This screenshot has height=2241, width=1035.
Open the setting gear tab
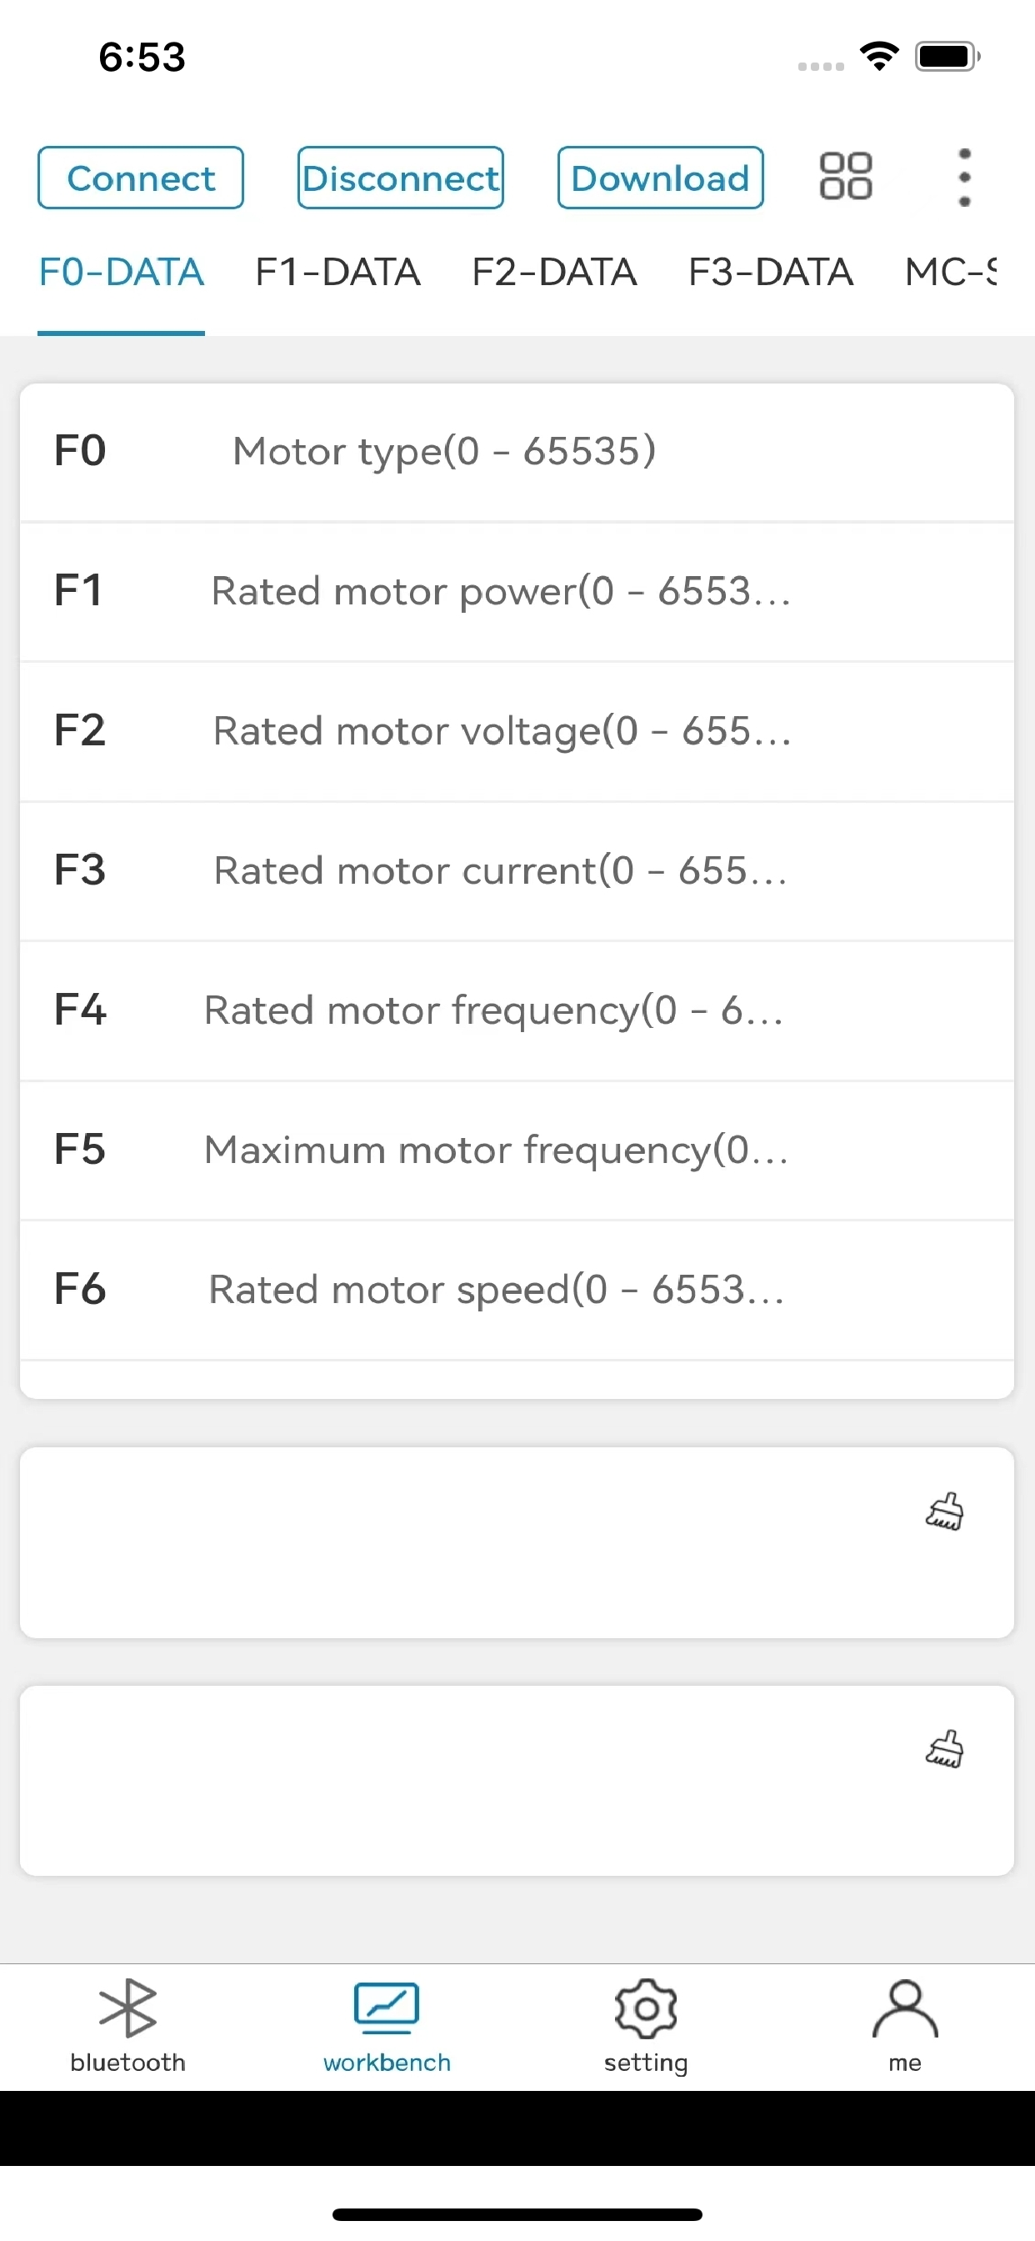click(x=645, y=2027)
